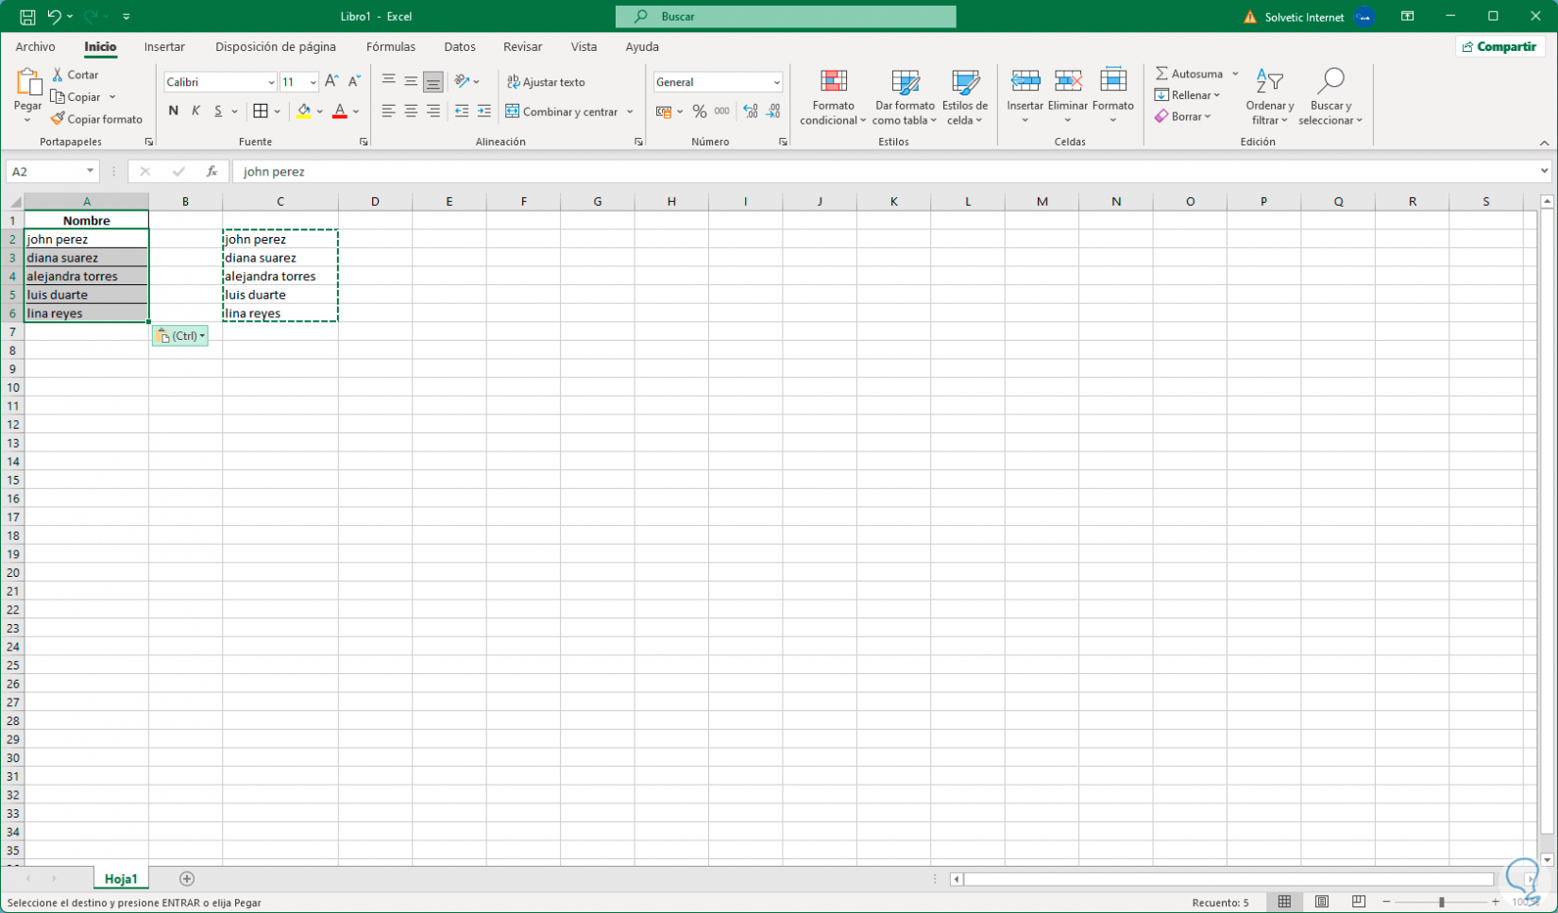The height and width of the screenshot is (913, 1558).
Task: Click Eliminar cells icon
Action: (x=1068, y=81)
